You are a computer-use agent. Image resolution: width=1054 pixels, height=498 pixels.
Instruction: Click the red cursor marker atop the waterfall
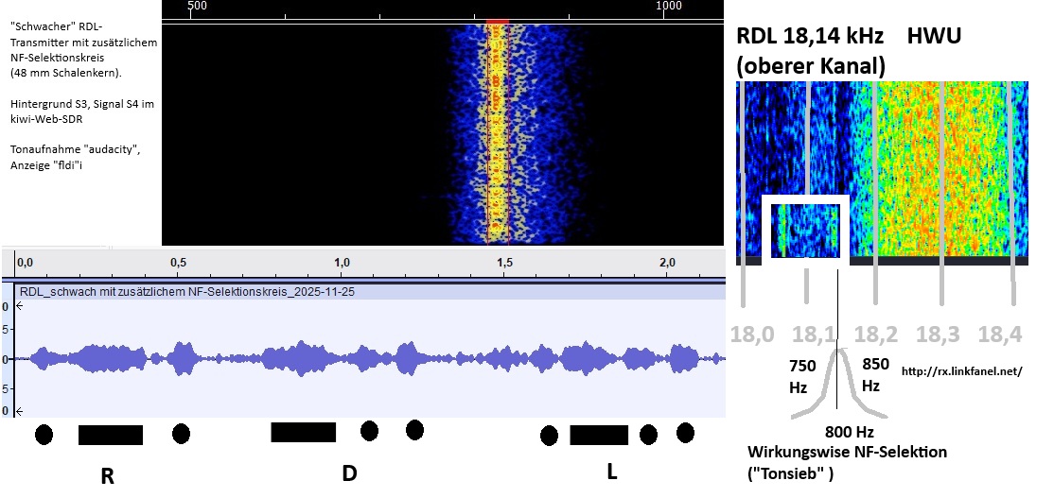[x=497, y=21]
